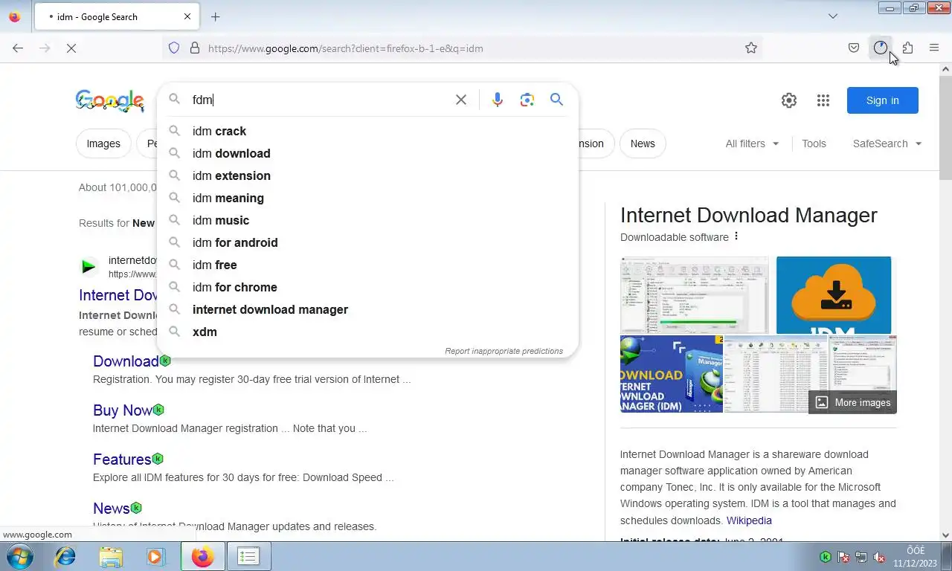Screen dimensions: 952x571
Task: Open the Windows Start menu
Action: [x=20, y=556]
